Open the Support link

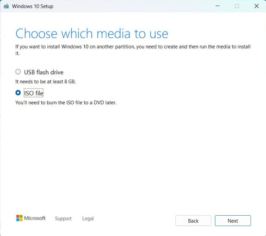pyautogui.click(x=63, y=218)
